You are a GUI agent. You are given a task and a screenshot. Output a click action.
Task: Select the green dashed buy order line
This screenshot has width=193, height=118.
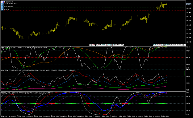click(x=94, y=7)
